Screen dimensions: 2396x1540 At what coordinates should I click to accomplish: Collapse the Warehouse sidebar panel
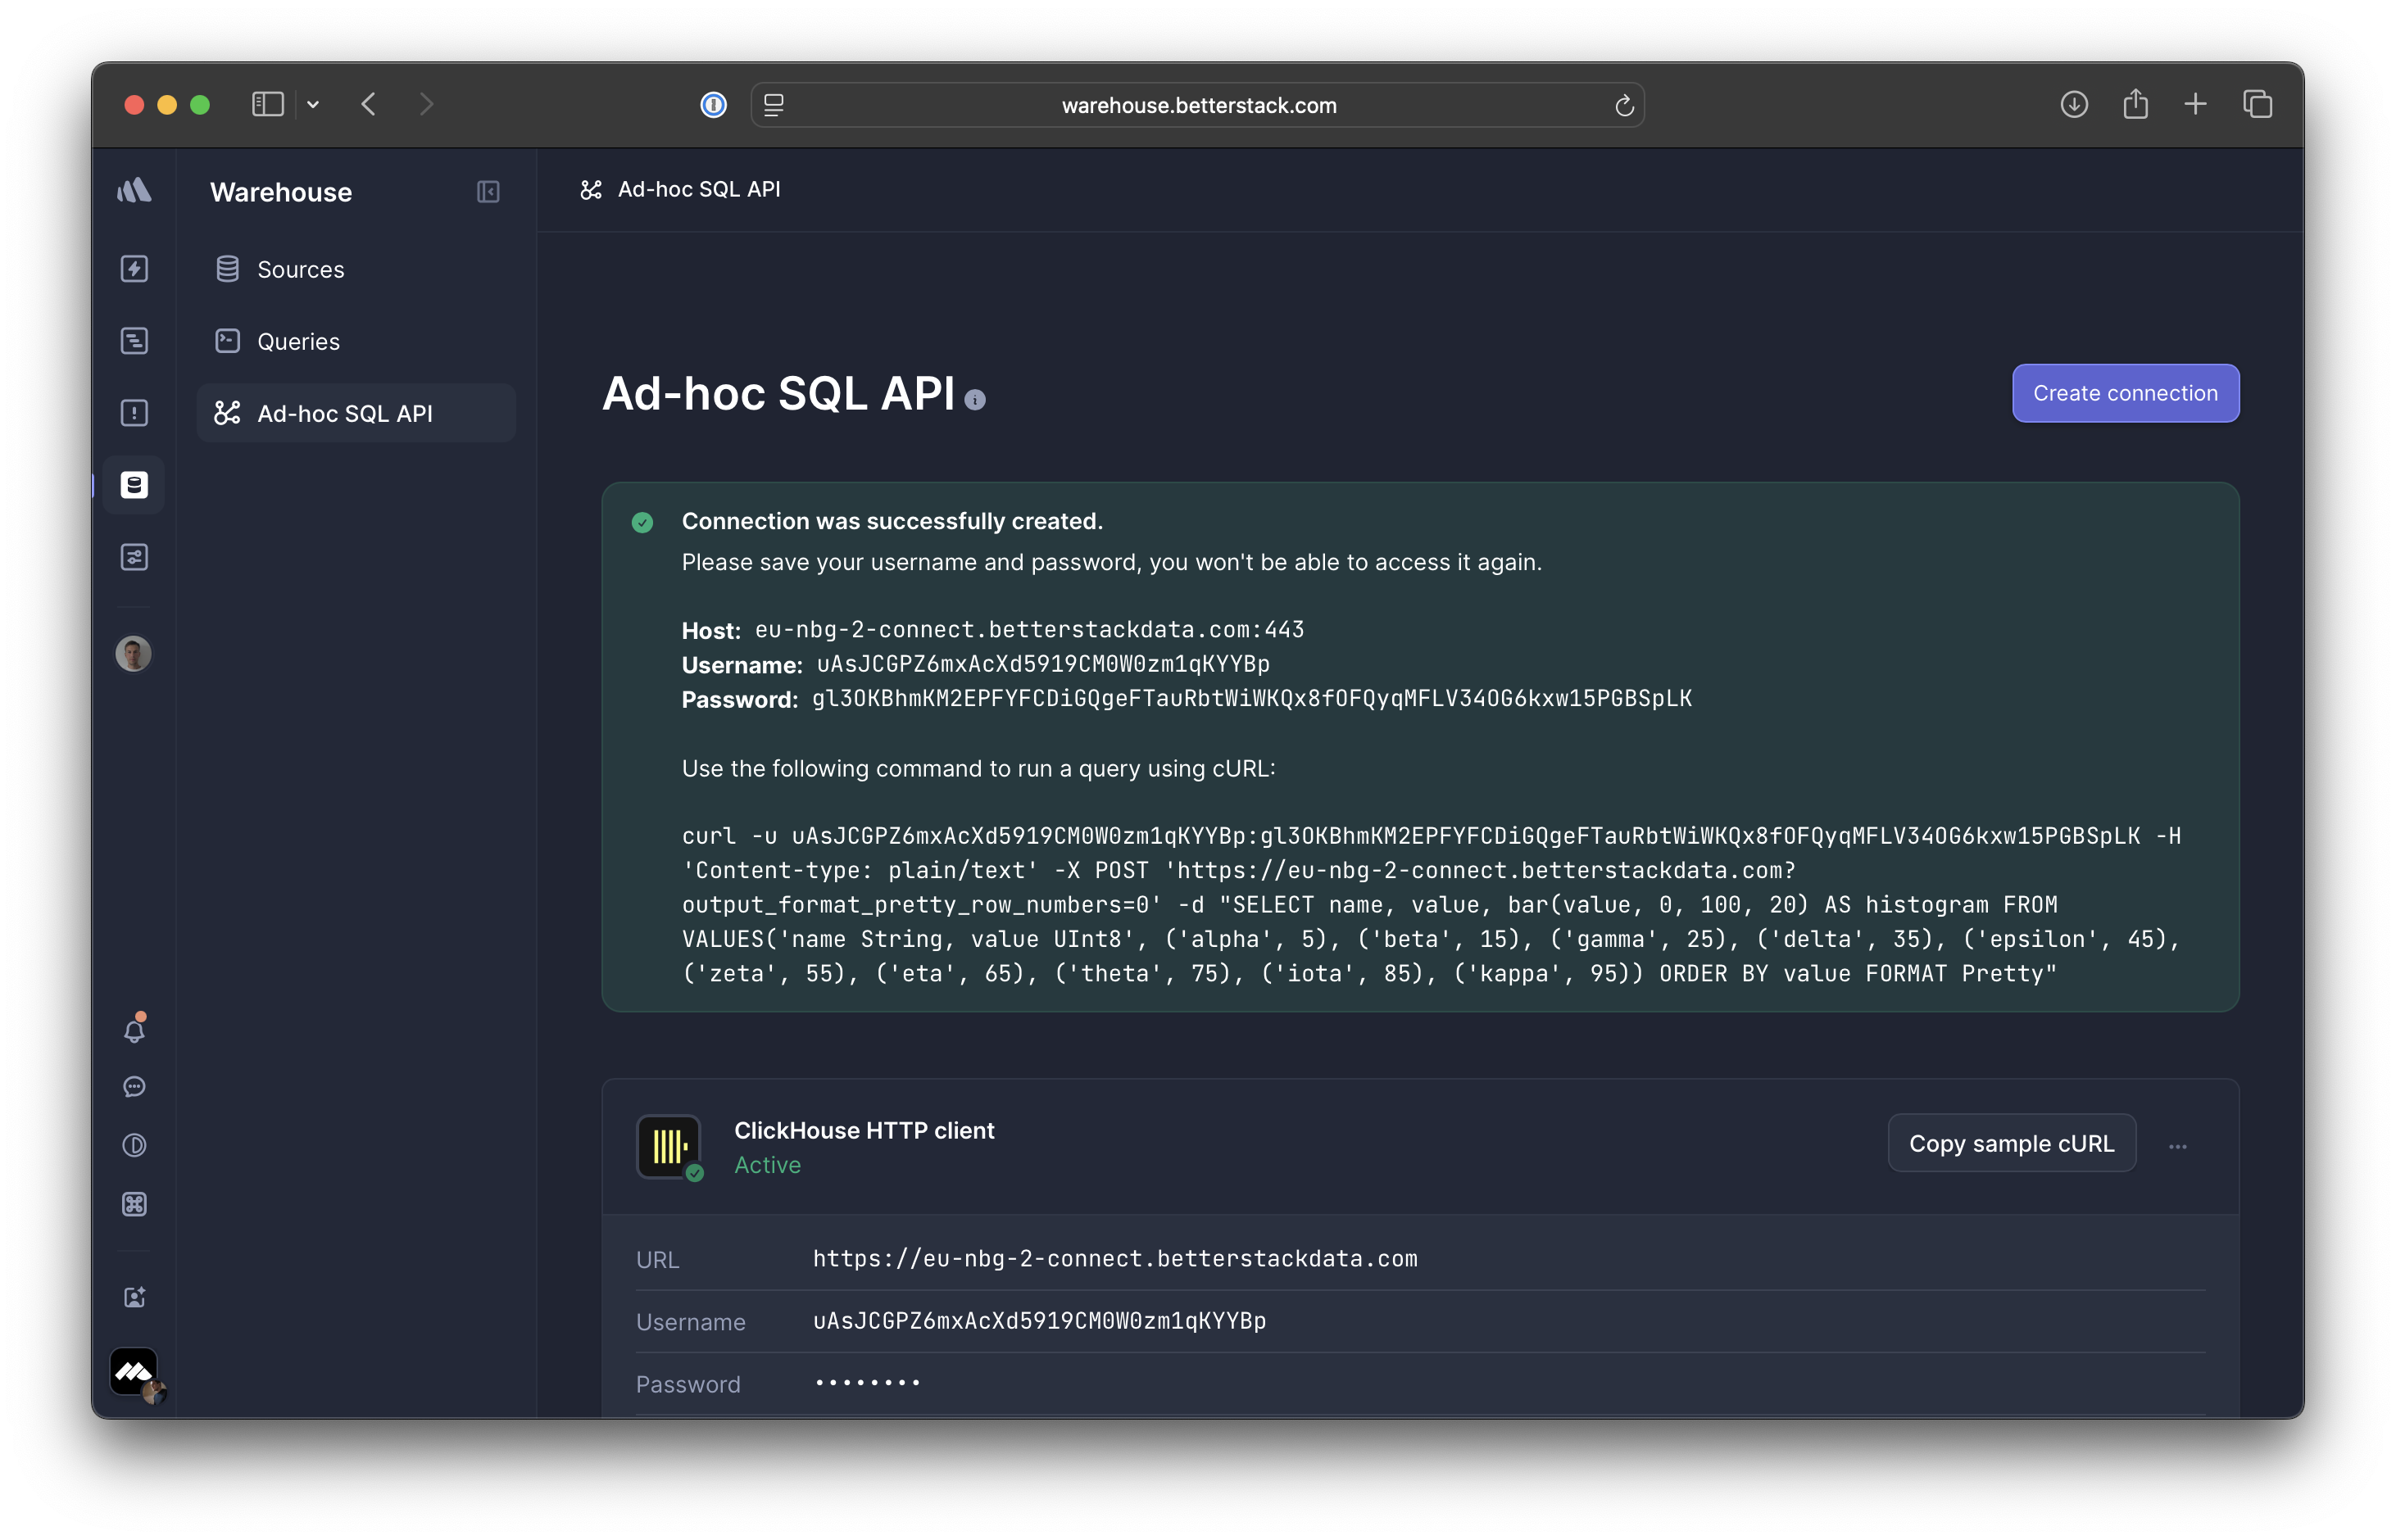488,192
